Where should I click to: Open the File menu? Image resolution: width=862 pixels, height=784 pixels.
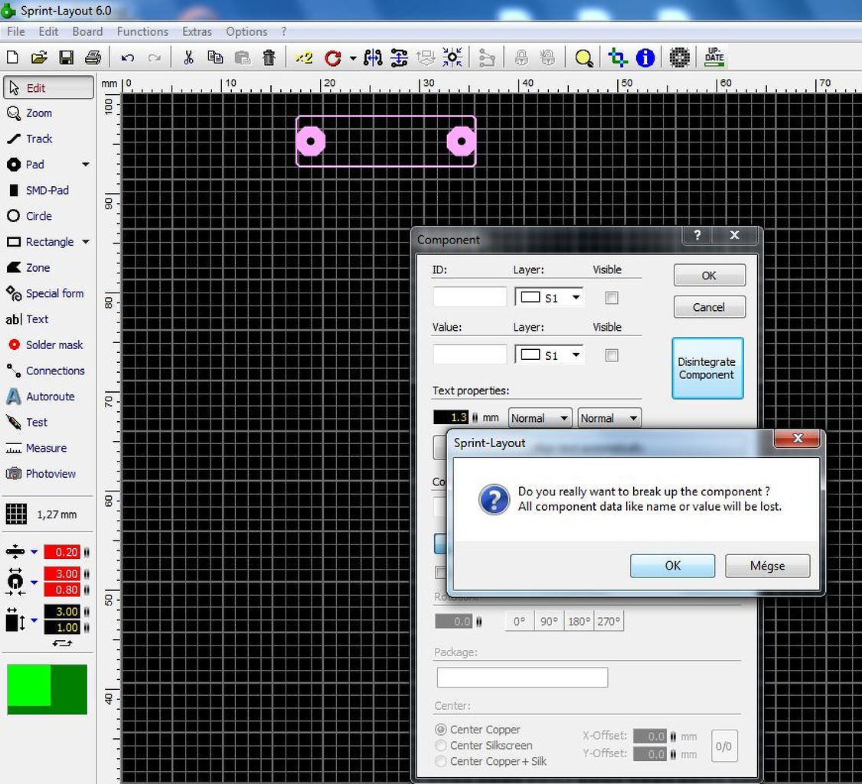coord(15,32)
